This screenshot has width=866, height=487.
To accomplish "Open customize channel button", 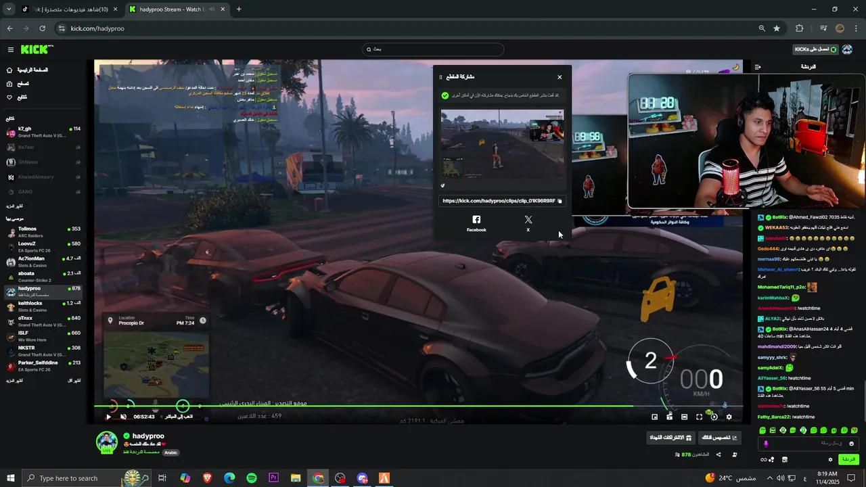I will pyautogui.click(x=719, y=438).
